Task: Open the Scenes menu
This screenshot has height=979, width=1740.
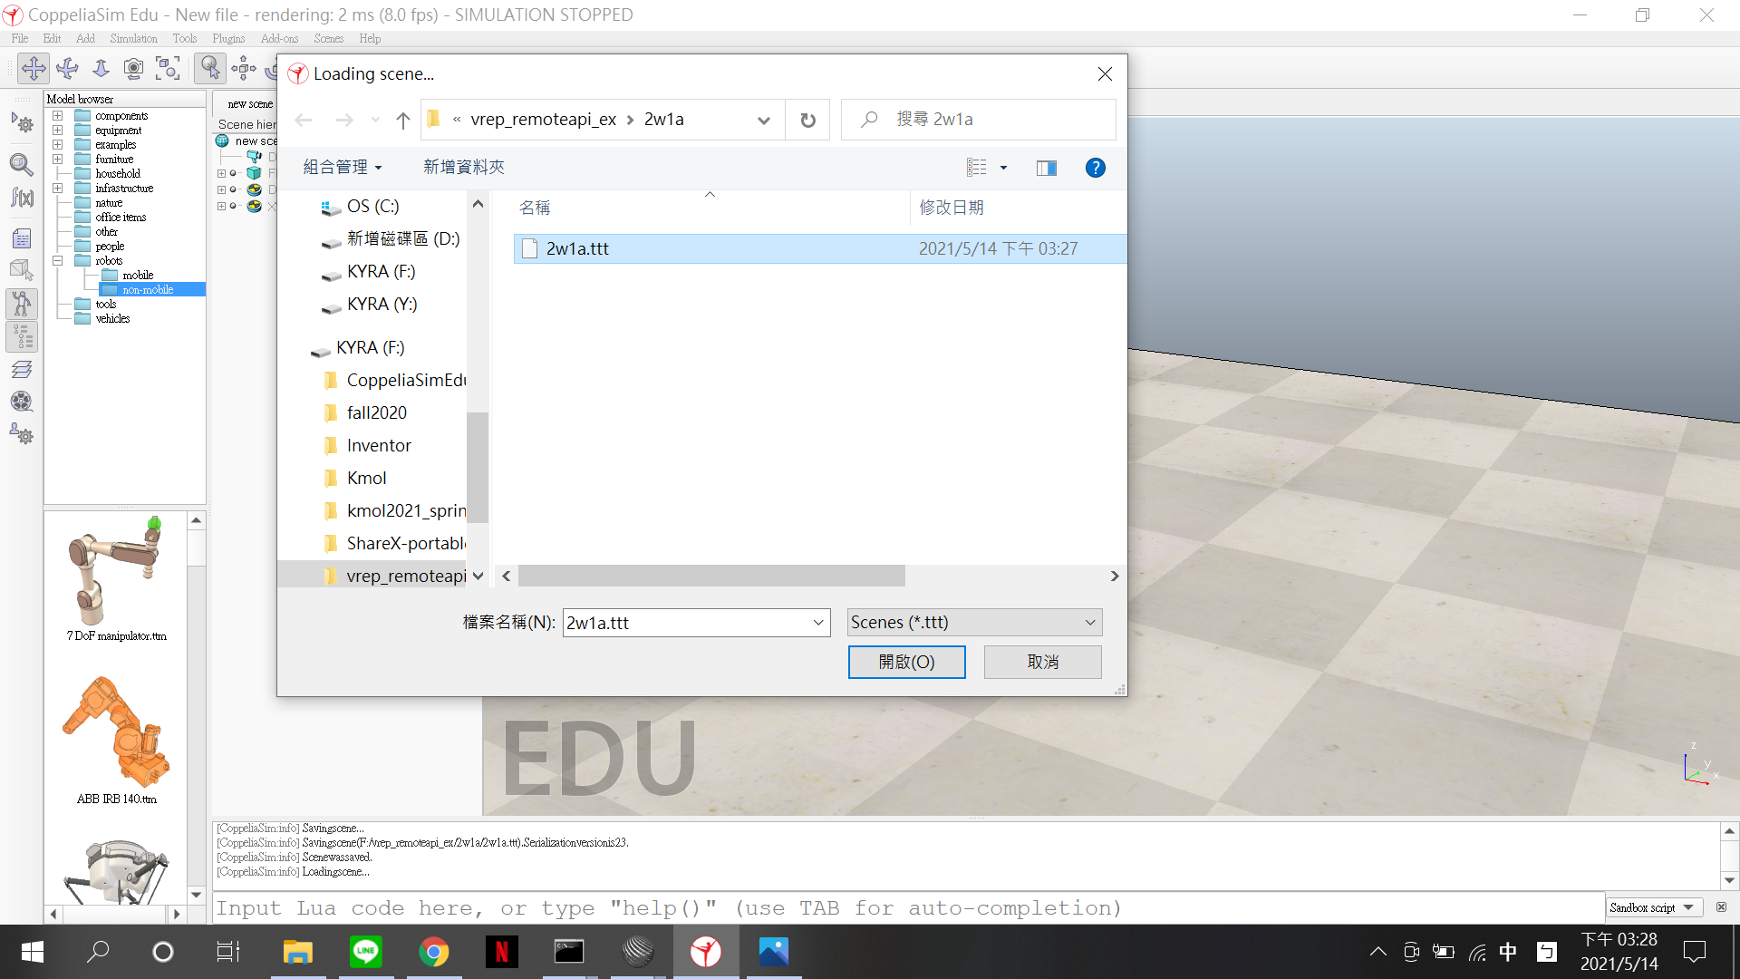Action: point(329,39)
